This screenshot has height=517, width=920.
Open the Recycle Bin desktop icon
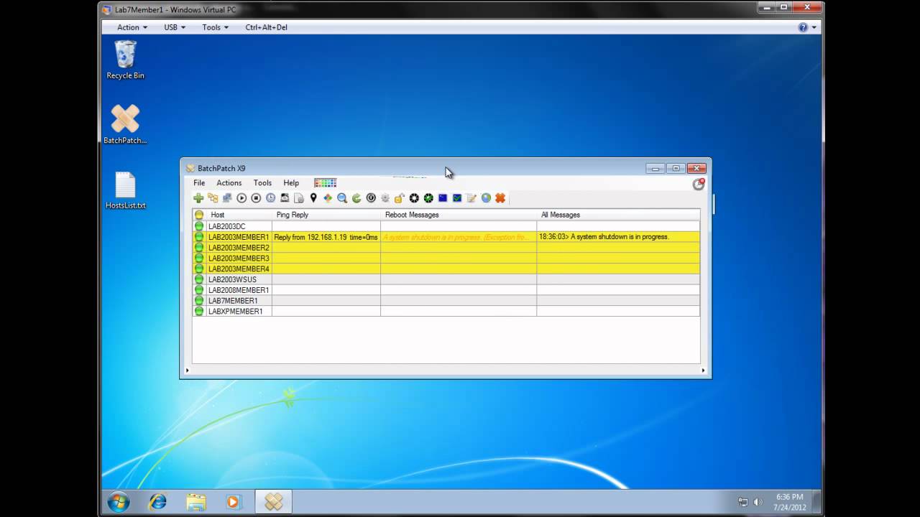click(x=125, y=60)
